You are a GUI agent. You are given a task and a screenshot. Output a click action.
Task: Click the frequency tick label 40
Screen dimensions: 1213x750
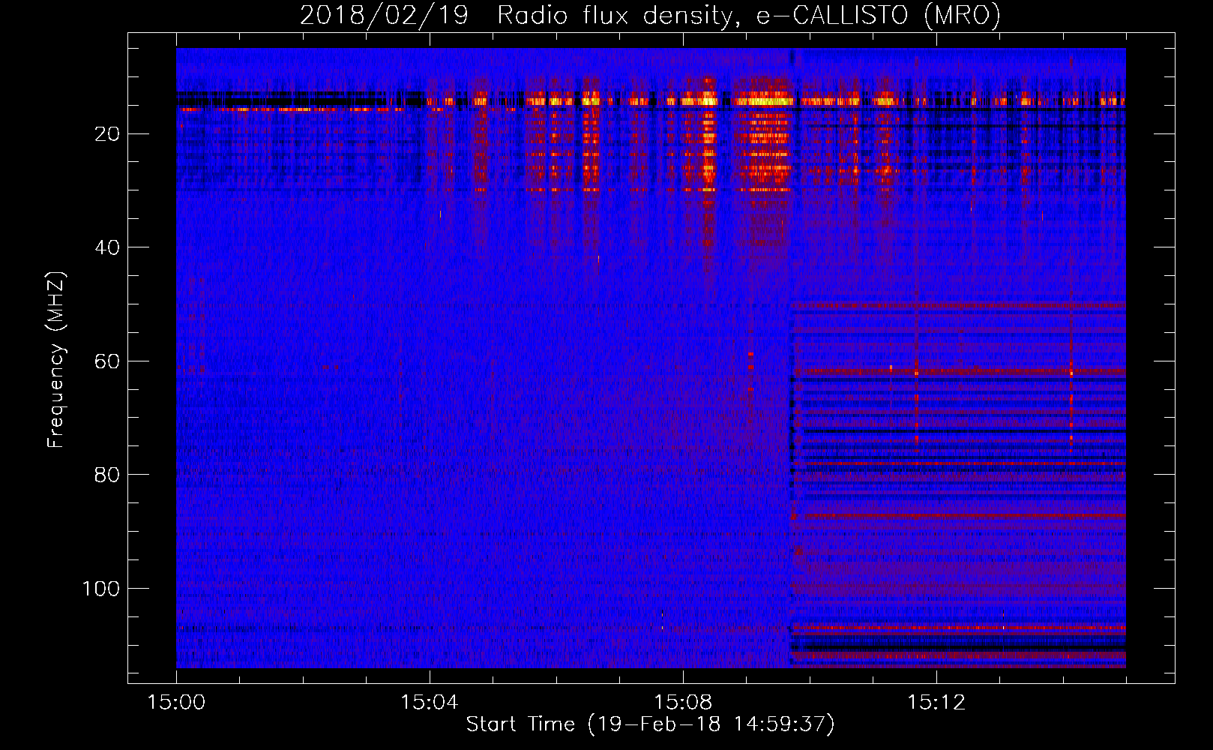pos(107,247)
